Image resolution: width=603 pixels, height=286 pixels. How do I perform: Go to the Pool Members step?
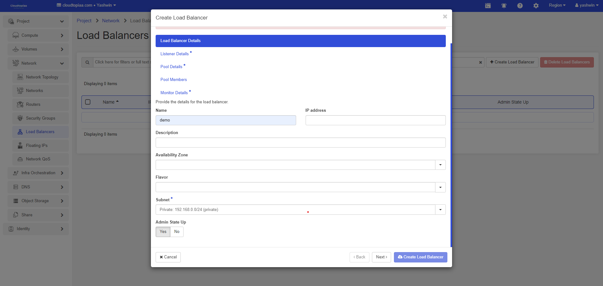click(x=174, y=80)
